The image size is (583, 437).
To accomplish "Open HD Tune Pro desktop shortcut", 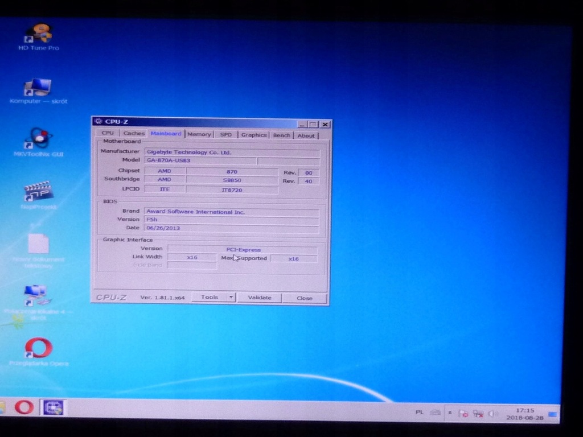I will pyautogui.click(x=39, y=35).
